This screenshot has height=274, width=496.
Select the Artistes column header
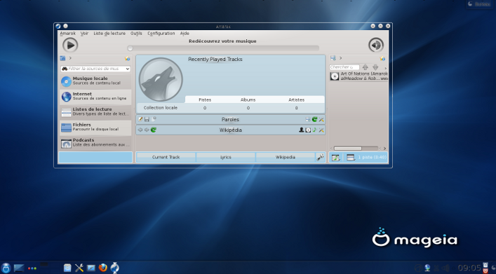pos(296,100)
